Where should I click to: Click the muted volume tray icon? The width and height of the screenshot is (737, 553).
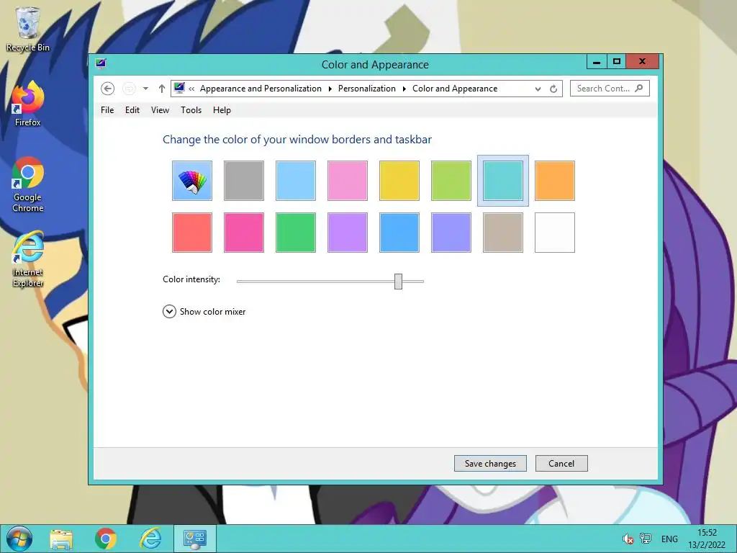click(628, 539)
